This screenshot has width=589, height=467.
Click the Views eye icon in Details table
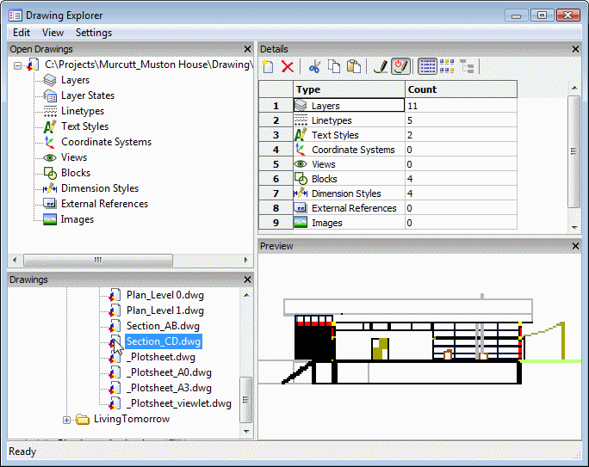pos(301,164)
